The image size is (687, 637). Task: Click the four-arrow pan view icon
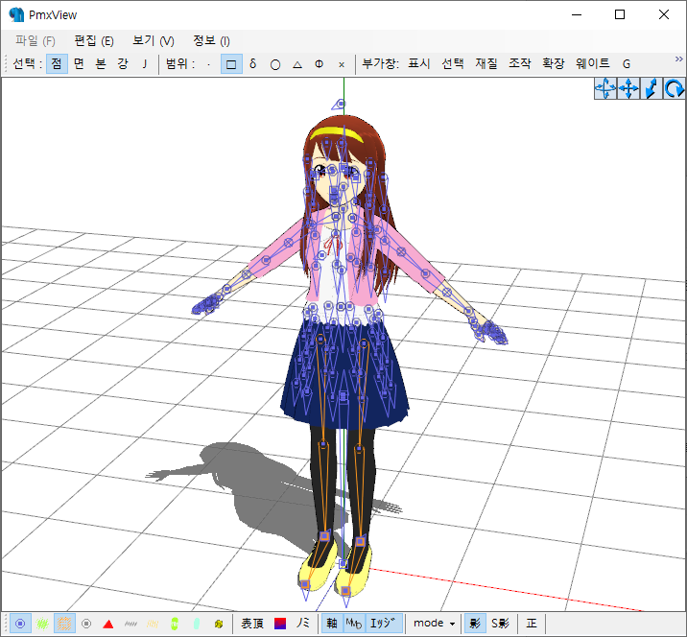click(x=628, y=89)
